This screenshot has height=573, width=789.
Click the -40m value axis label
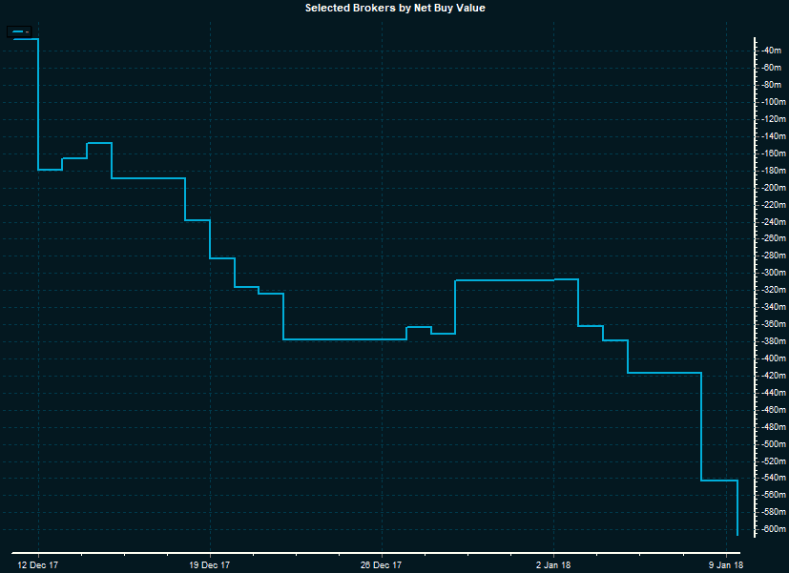click(x=773, y=51)
